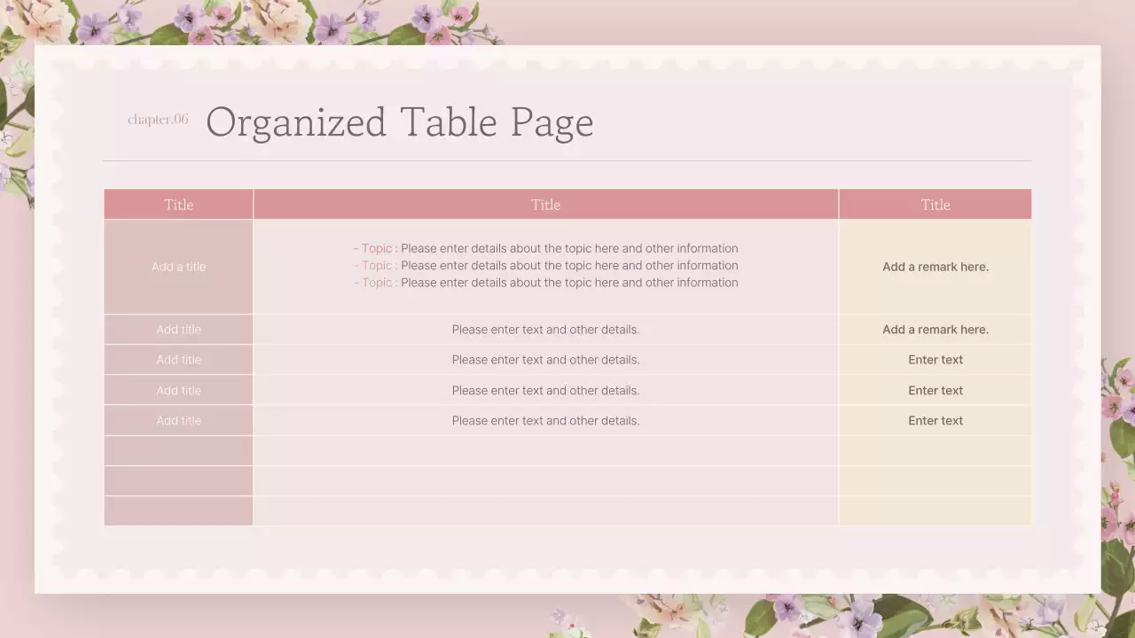Click the first "Topic" line in the table
The height and width of the screenshot is (638, 1135).
click(x=545, y=249)
